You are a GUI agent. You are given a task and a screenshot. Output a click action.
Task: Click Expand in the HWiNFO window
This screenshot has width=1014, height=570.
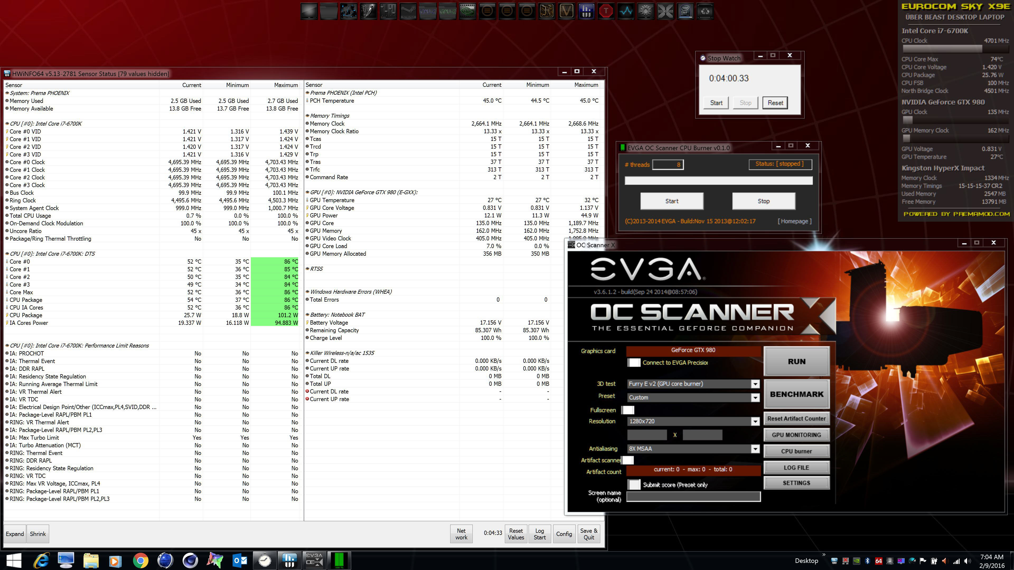15,534
